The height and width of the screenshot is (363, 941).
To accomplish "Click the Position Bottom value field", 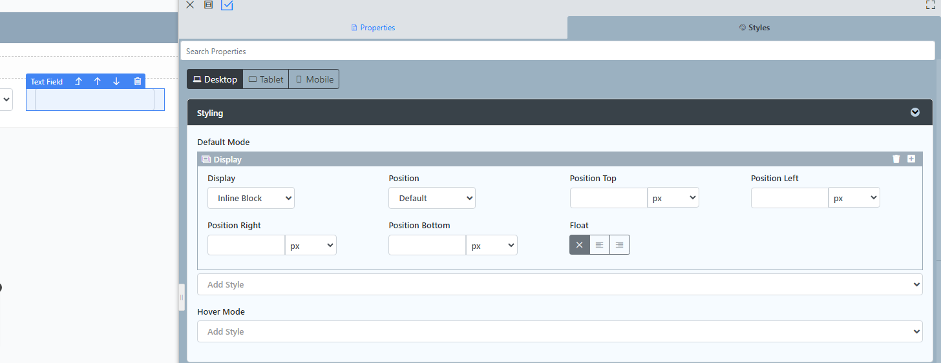I will 427,245.
